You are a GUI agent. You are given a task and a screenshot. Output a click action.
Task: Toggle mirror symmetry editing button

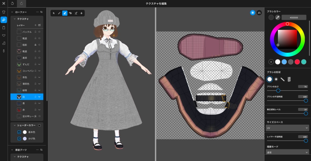point(259,13)
